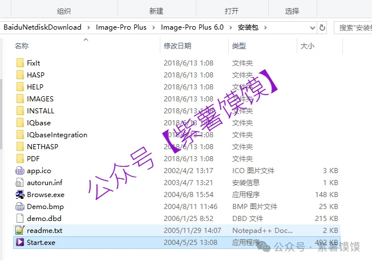The image size is (372, 262).
Task: Open the address bar history dropdown
Action: pyautogui.click(x=312, y=27)
